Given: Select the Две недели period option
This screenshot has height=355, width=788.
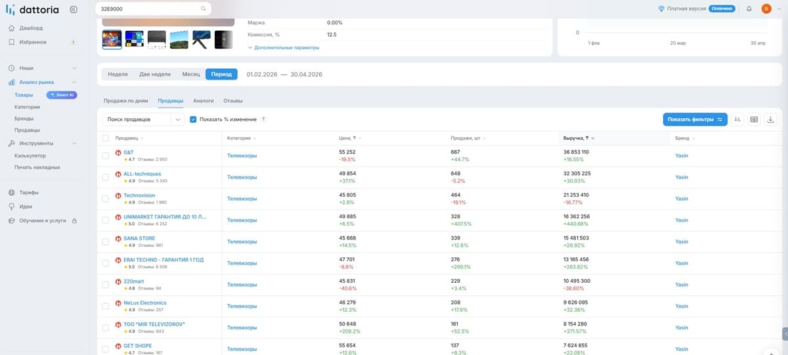Looking at the screenshot, I should [155, 74].
